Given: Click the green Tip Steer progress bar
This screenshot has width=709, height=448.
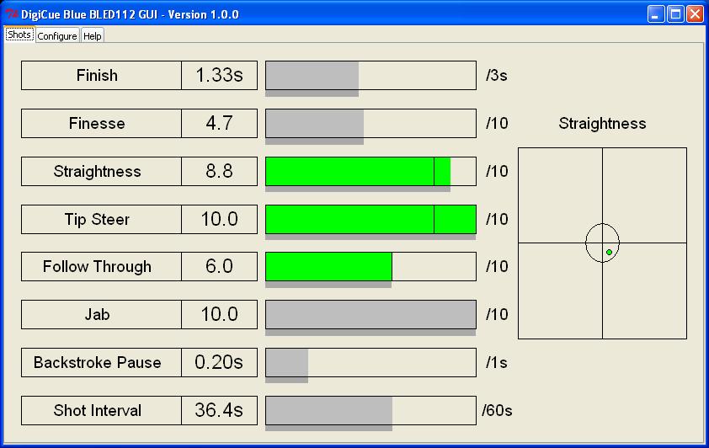Looking at the screenshot, I should tap(370, 220).
